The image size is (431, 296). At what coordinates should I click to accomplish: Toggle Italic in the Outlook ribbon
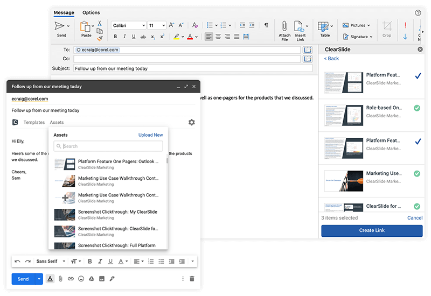124,37
